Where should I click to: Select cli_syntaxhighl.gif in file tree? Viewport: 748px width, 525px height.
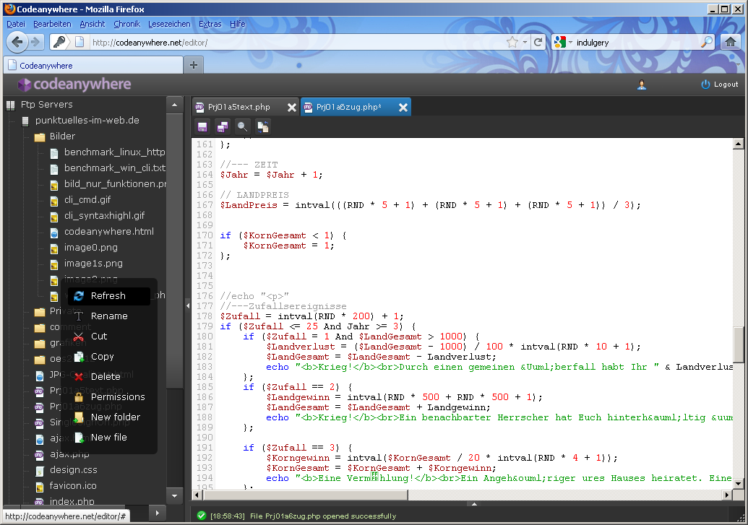point(105,215)
